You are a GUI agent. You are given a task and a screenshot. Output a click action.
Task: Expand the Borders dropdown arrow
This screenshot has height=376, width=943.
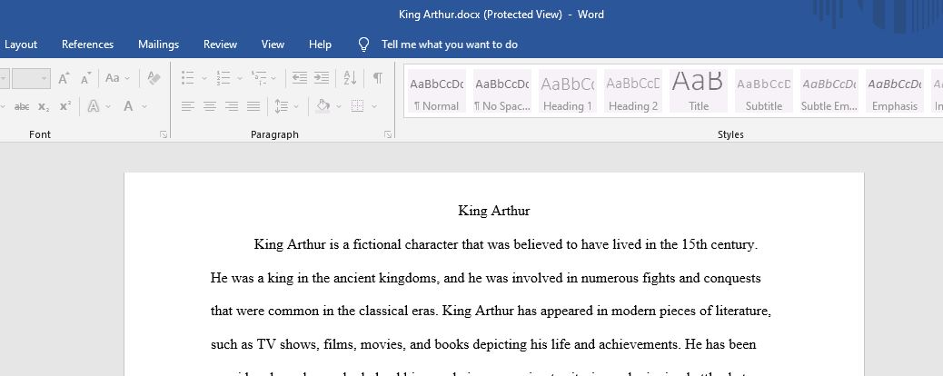point(374,106)
